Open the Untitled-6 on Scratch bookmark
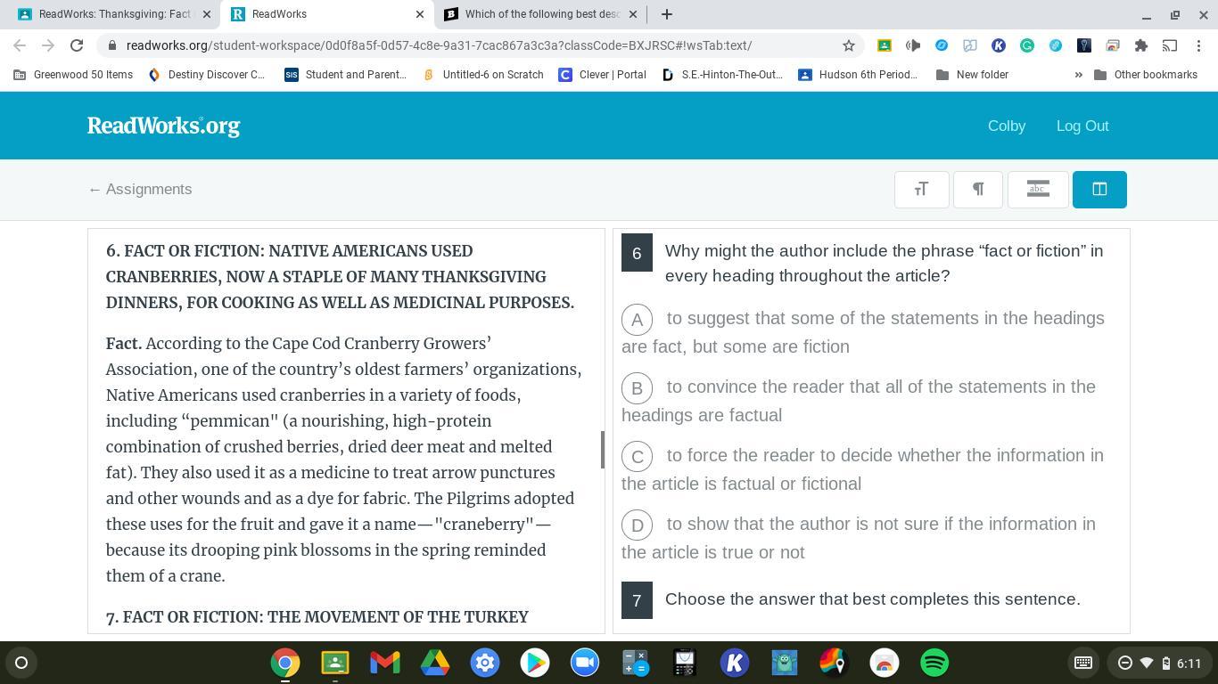The height and width of the screenshot is (684, 1218). click(x=483, y=75)
